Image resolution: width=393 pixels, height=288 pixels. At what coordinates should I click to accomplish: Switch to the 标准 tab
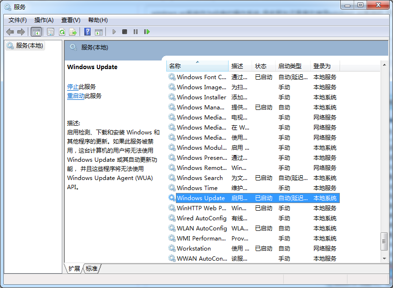pyautogui.click(x=92, y=268)
